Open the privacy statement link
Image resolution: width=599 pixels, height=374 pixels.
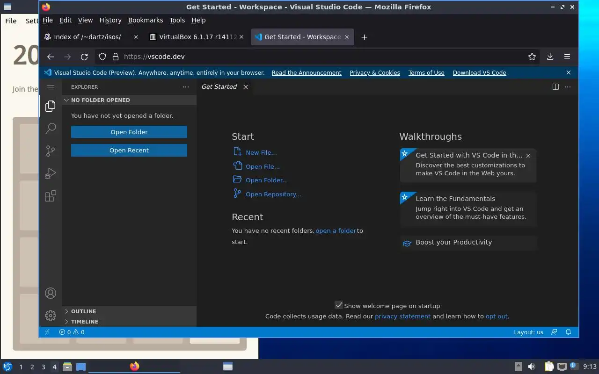click(402, 316)
